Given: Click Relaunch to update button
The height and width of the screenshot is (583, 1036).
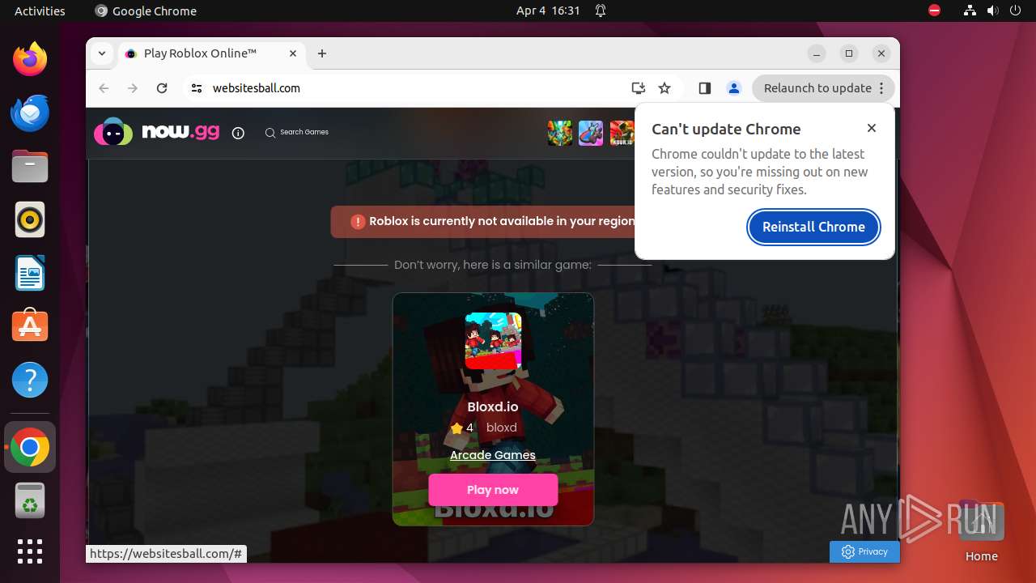Looking at the screenshot, I should point(823,88).
